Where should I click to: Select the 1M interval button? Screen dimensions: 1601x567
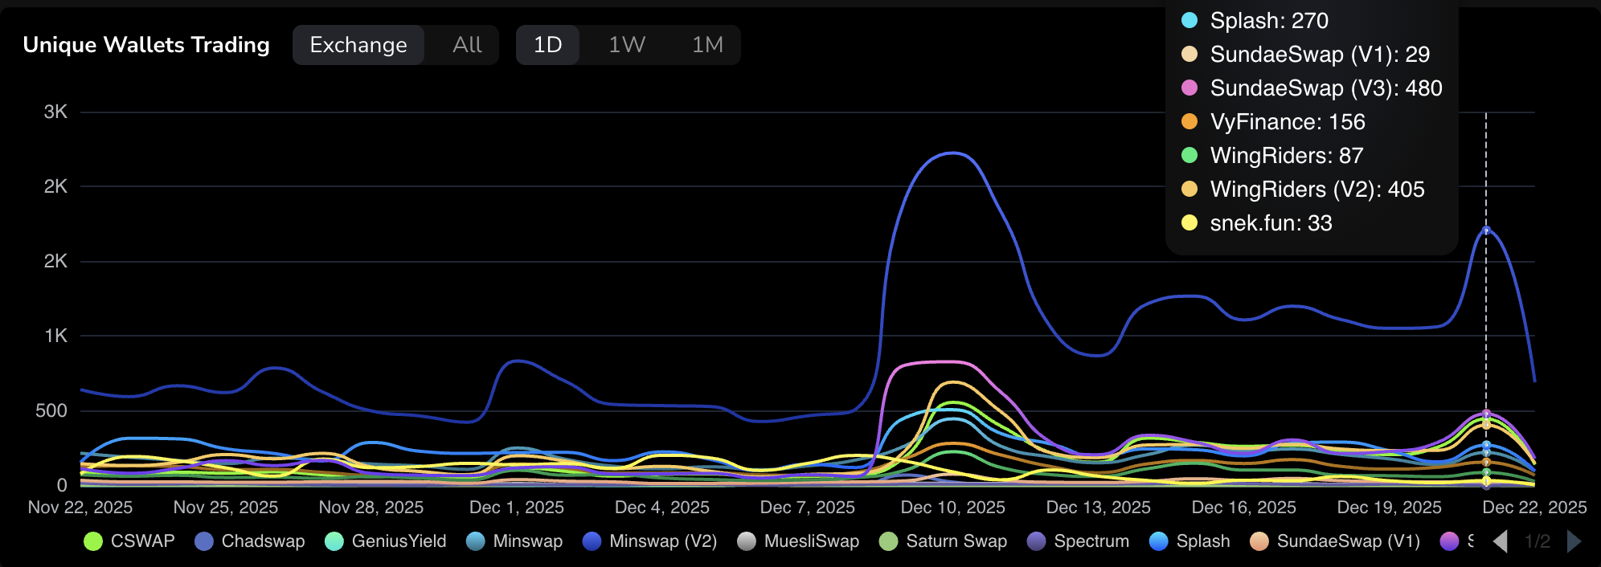707,45
